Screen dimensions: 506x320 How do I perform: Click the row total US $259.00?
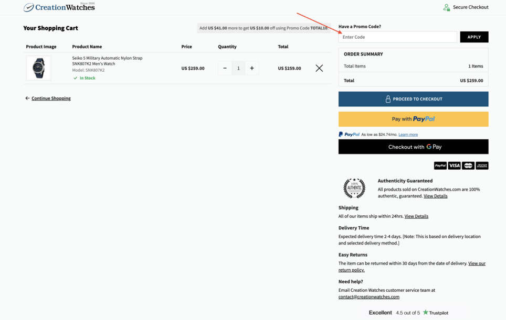pos(289,68)
